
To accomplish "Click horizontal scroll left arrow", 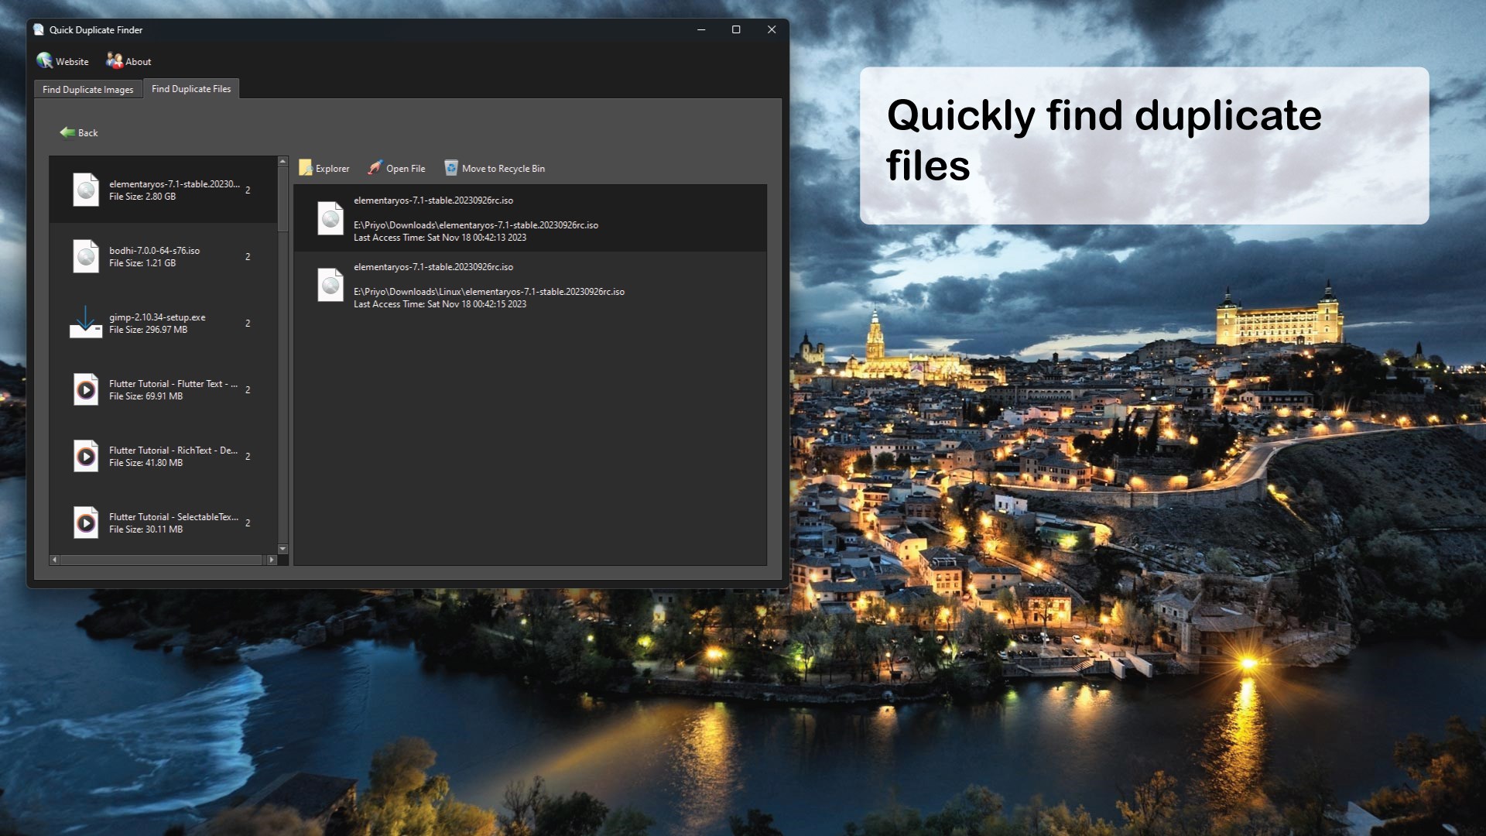I will click(x=54, y=560).
